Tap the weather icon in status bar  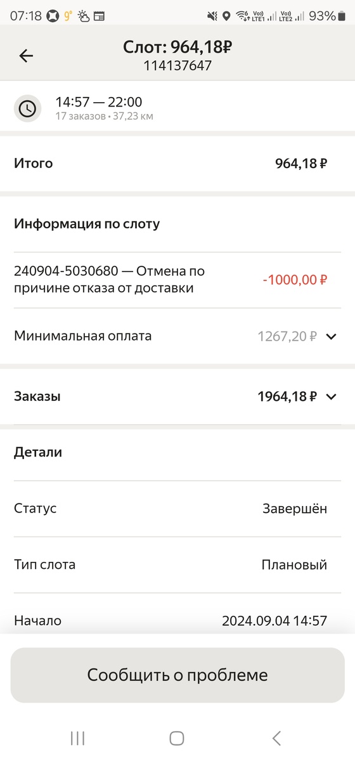point(84,16)
